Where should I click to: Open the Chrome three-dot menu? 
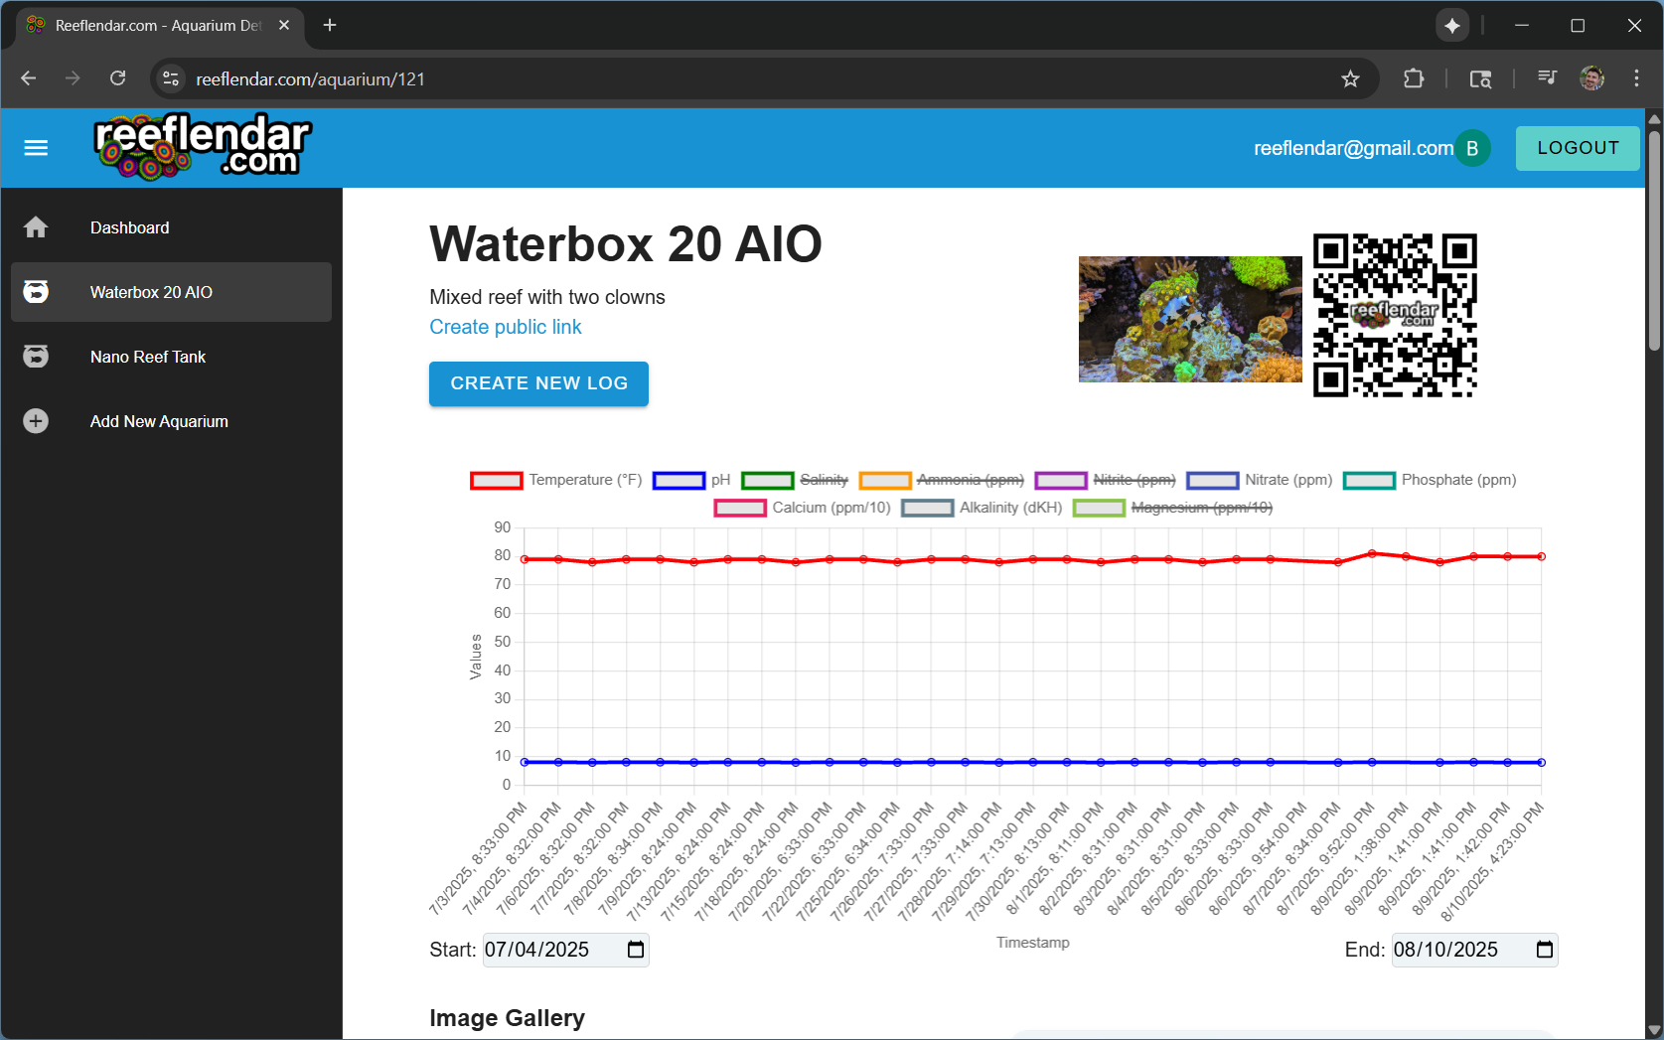pyautogui.click(x=1636, y=78)
